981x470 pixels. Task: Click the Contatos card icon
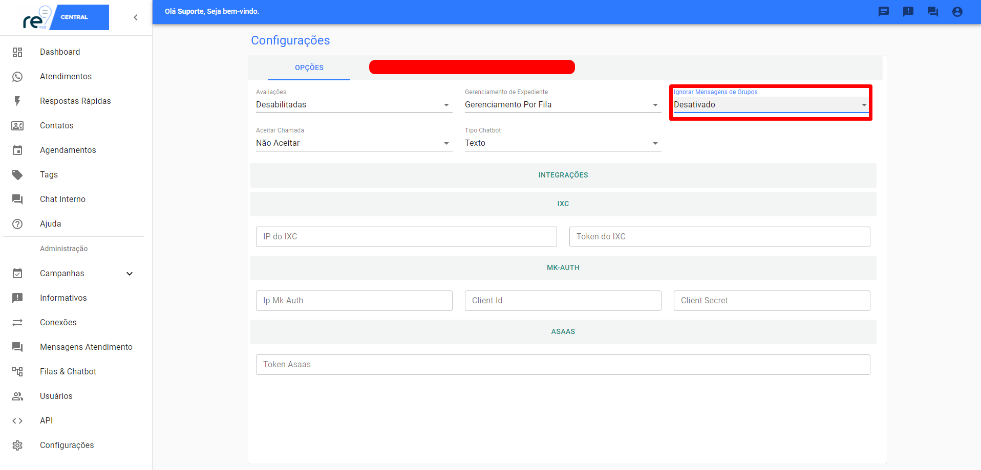17,126
